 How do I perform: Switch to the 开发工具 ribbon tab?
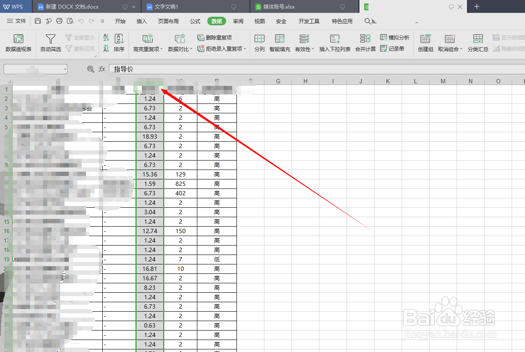[x=309, y=21]
